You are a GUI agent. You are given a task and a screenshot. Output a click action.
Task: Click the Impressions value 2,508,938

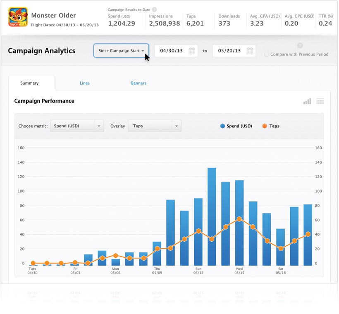(x=165, y=23)
